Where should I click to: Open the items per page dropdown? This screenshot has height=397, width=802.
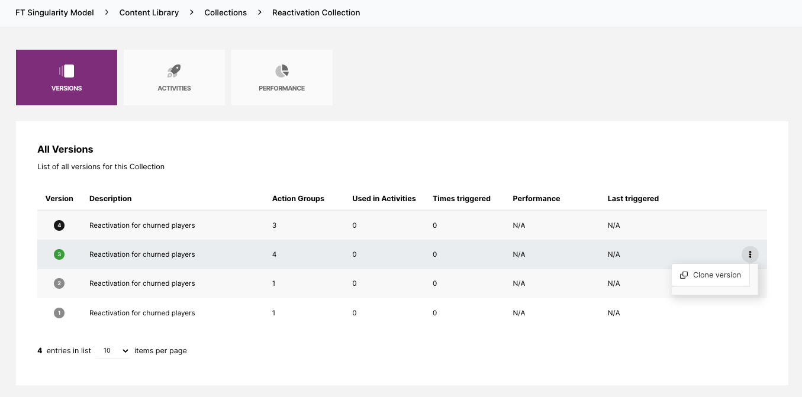click(112, 351)
